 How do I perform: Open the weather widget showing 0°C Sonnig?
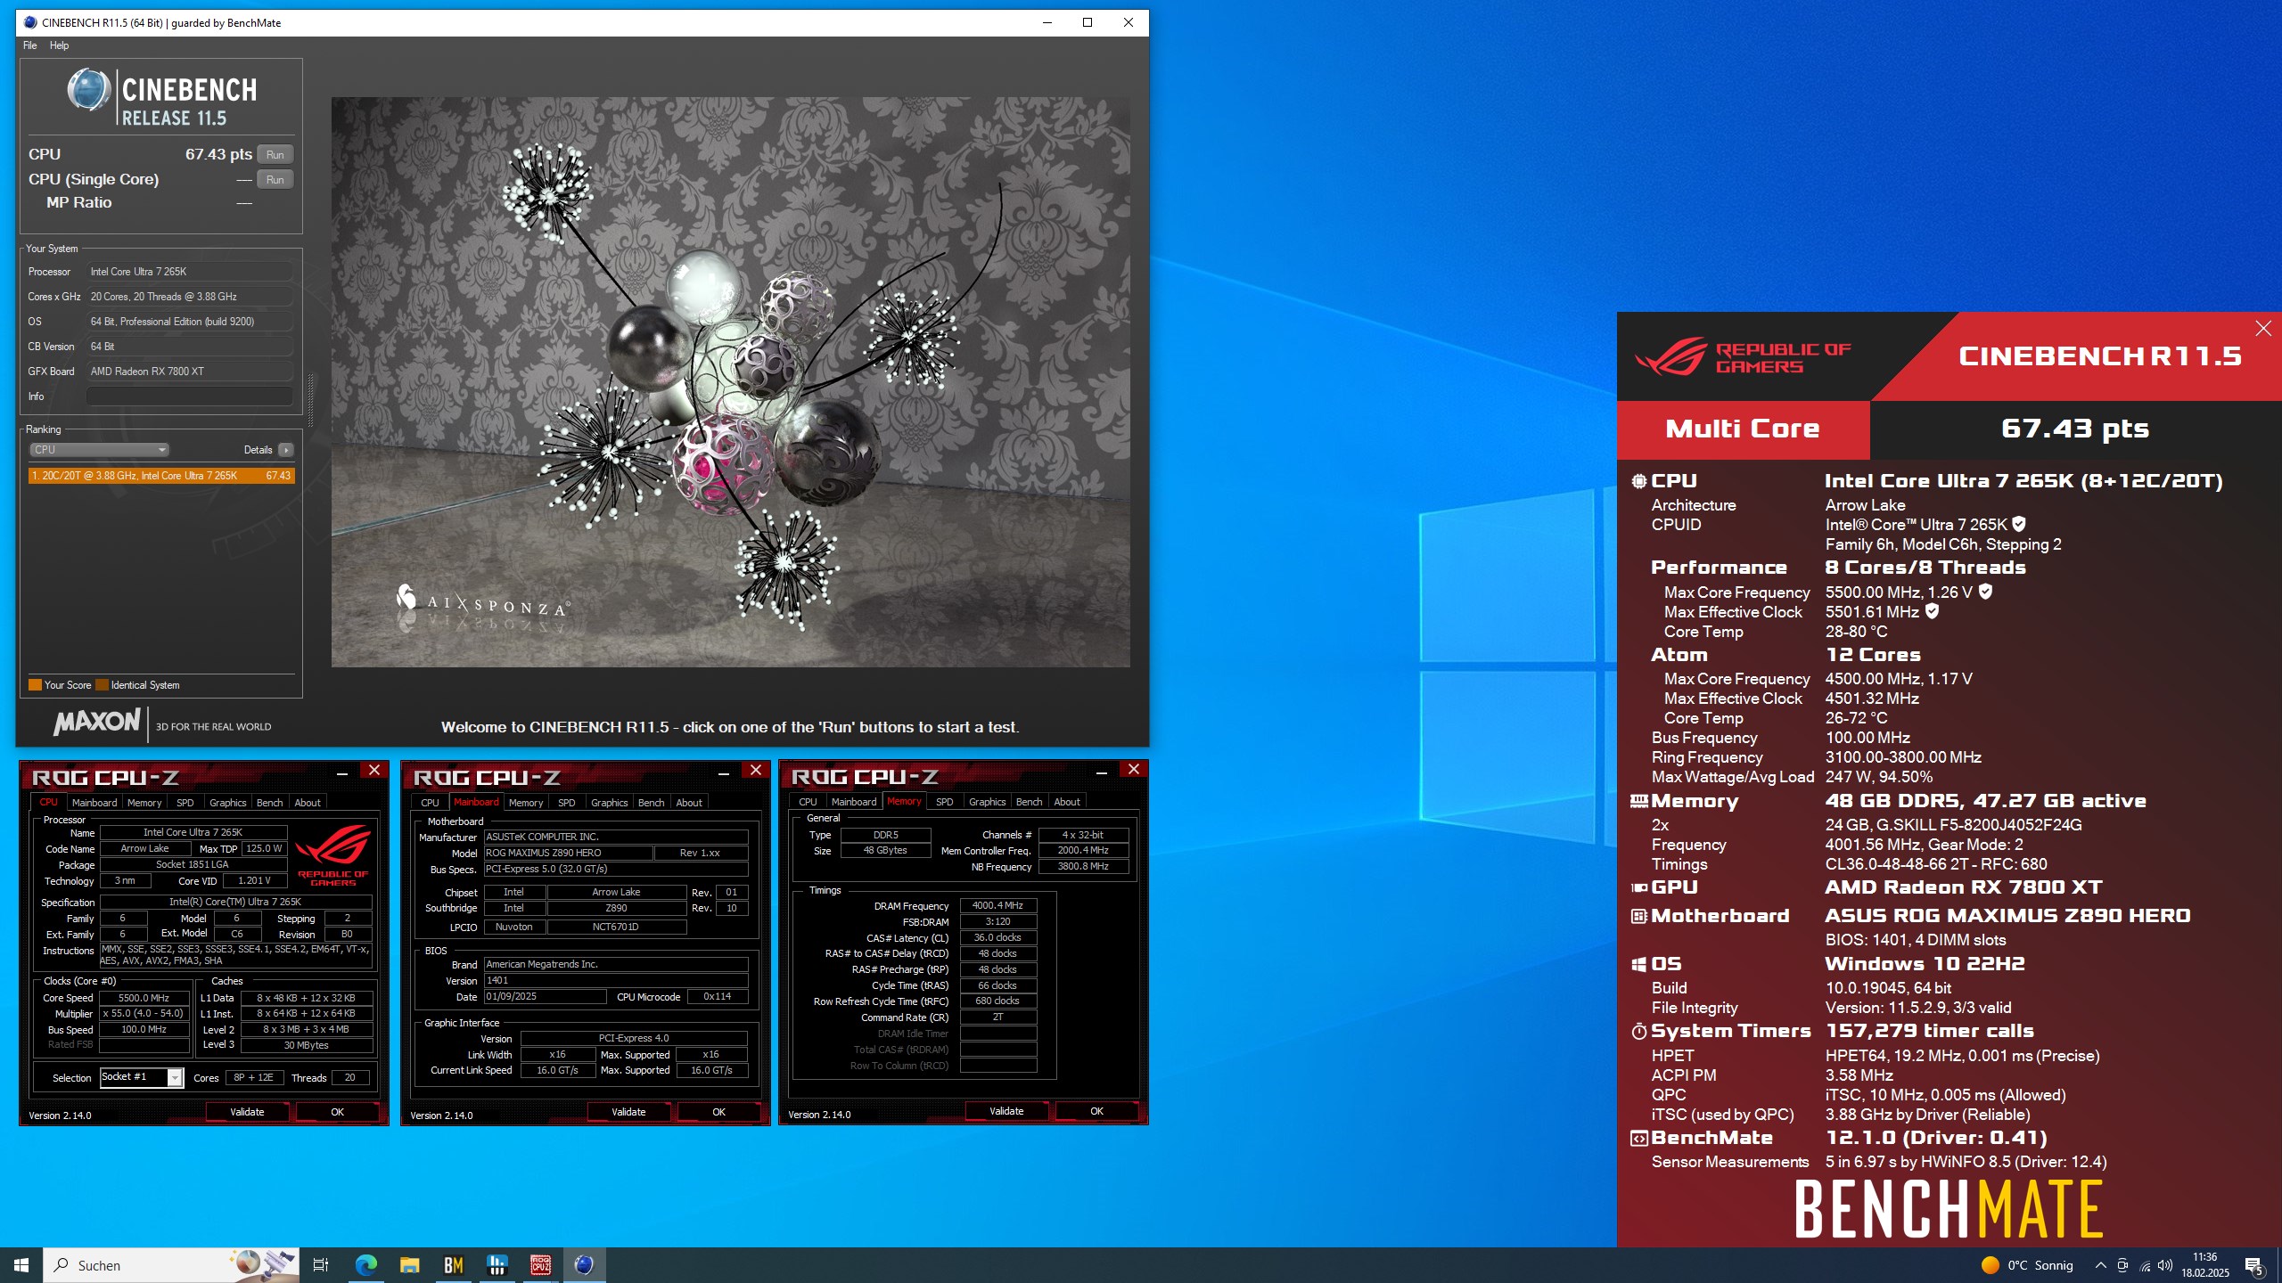tap(2028, 1265)
